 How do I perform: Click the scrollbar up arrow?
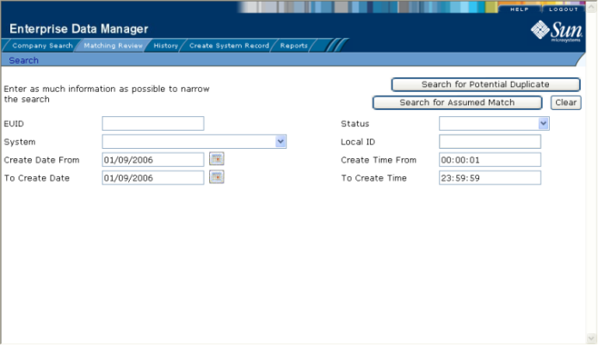pyautogui.click(x=591, y=7)
